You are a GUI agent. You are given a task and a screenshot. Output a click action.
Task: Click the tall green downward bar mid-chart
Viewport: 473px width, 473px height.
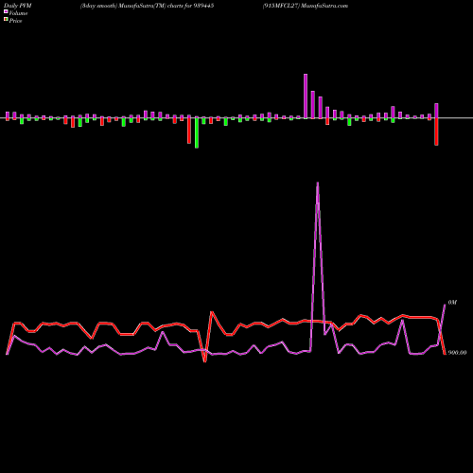click(197, 132)
